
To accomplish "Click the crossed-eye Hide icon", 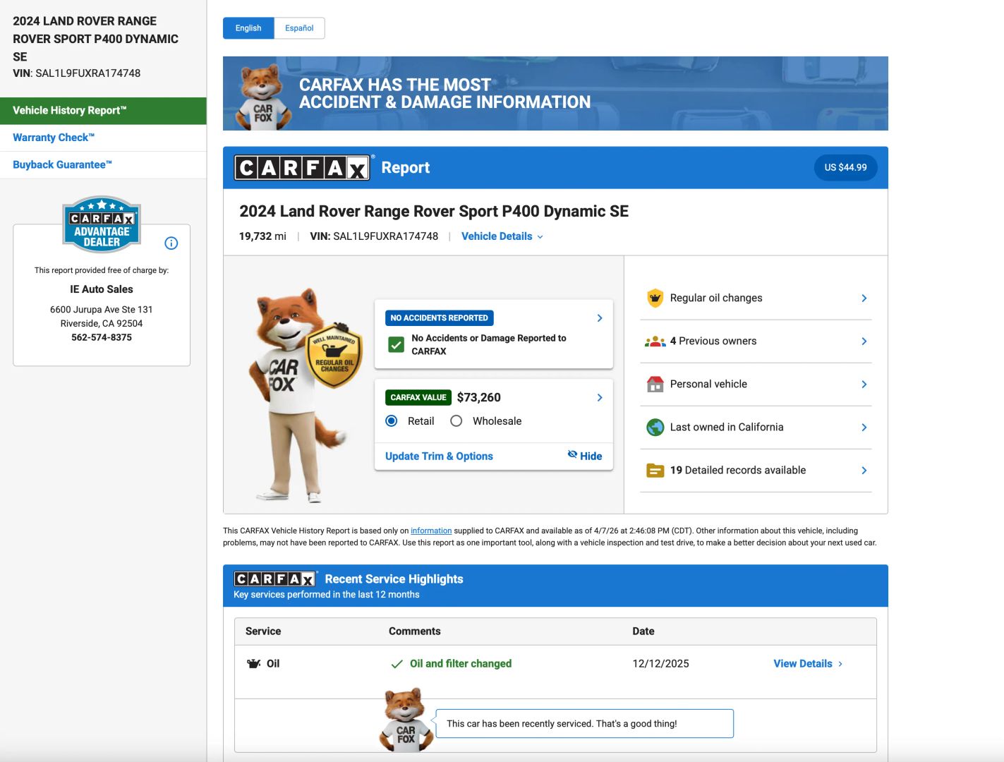I will pos(572,454).
